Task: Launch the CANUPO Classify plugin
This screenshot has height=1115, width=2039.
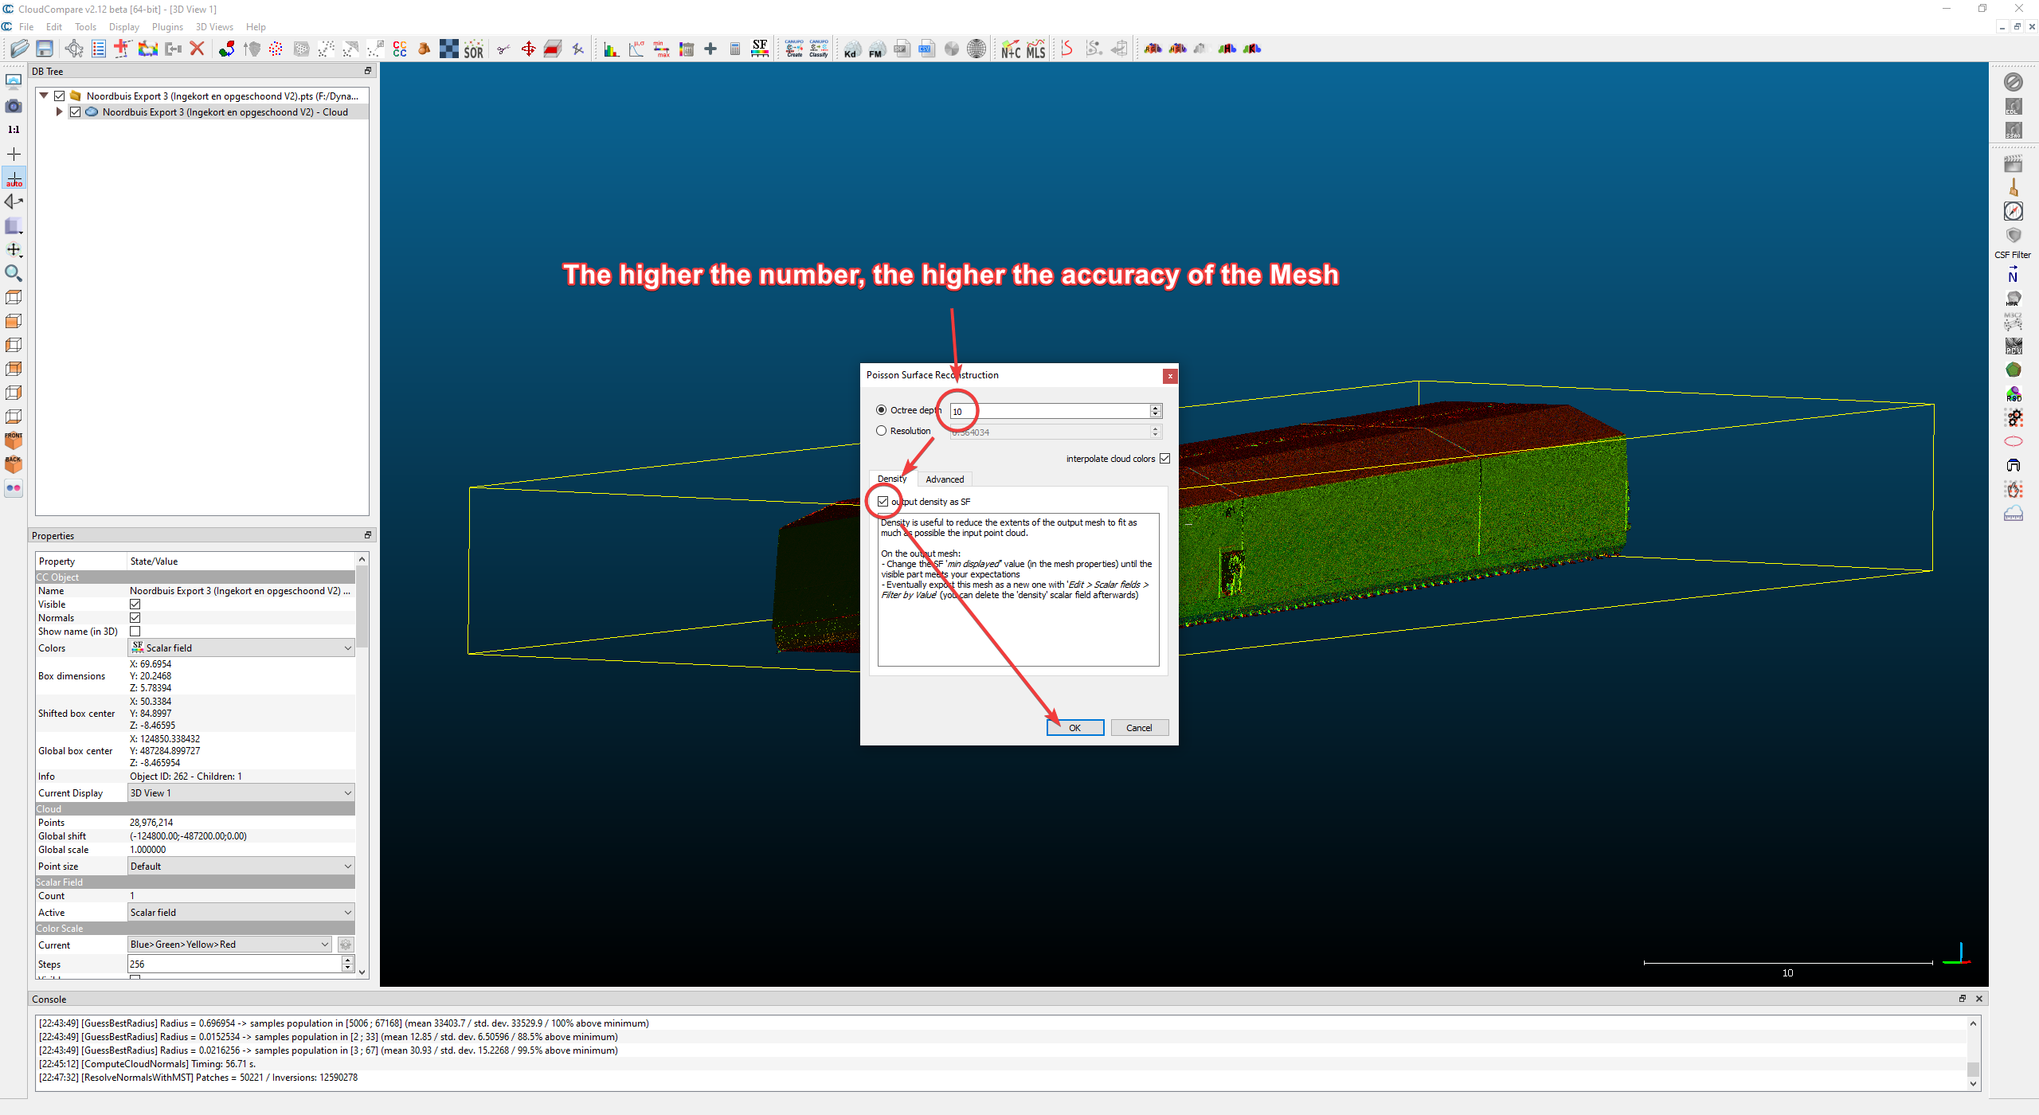Action: (x=819, y=49)
